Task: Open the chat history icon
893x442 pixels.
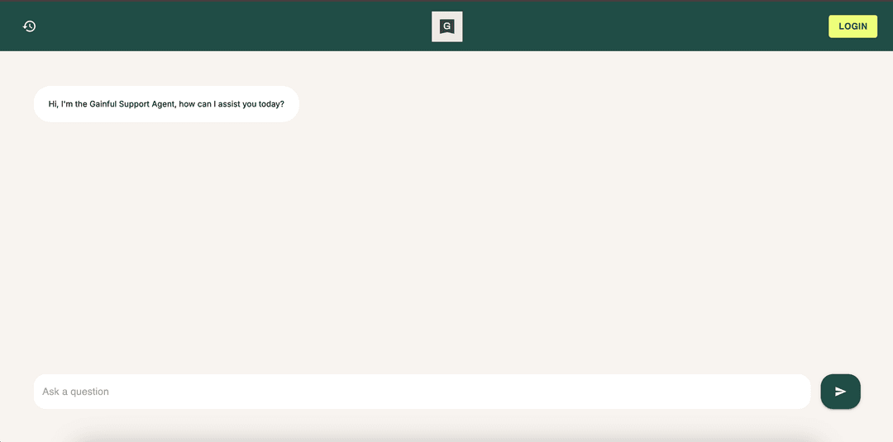Action: pyautogui.click(x=29, y=26)
